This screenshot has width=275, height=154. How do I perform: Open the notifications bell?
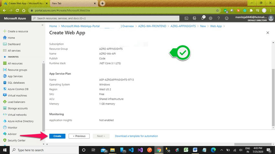coord(203,18)
